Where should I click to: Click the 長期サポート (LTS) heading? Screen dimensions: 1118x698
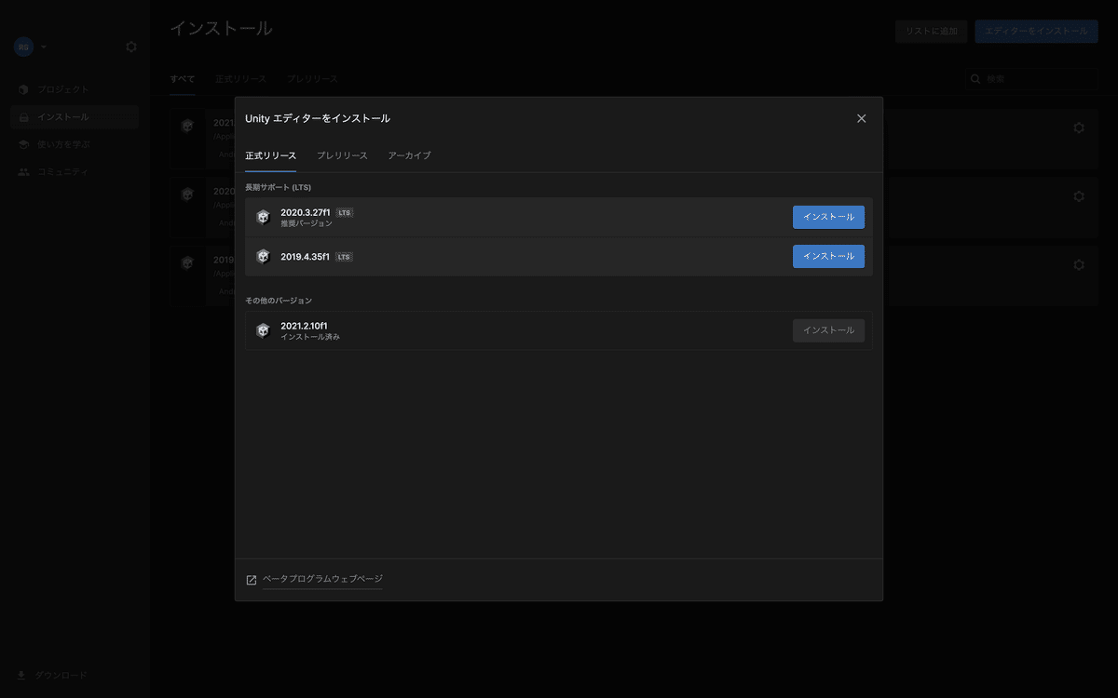tap(278, 187)
